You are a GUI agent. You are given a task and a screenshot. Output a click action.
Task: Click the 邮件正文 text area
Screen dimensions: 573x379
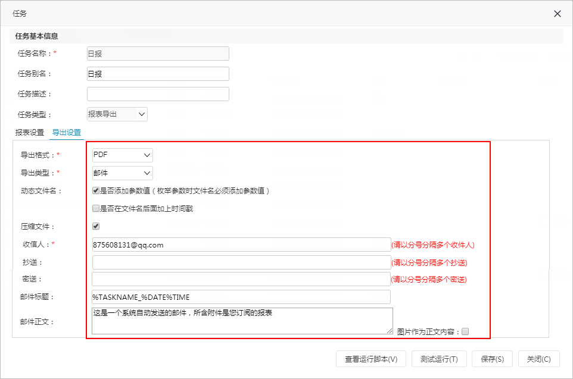click(242, 321)
